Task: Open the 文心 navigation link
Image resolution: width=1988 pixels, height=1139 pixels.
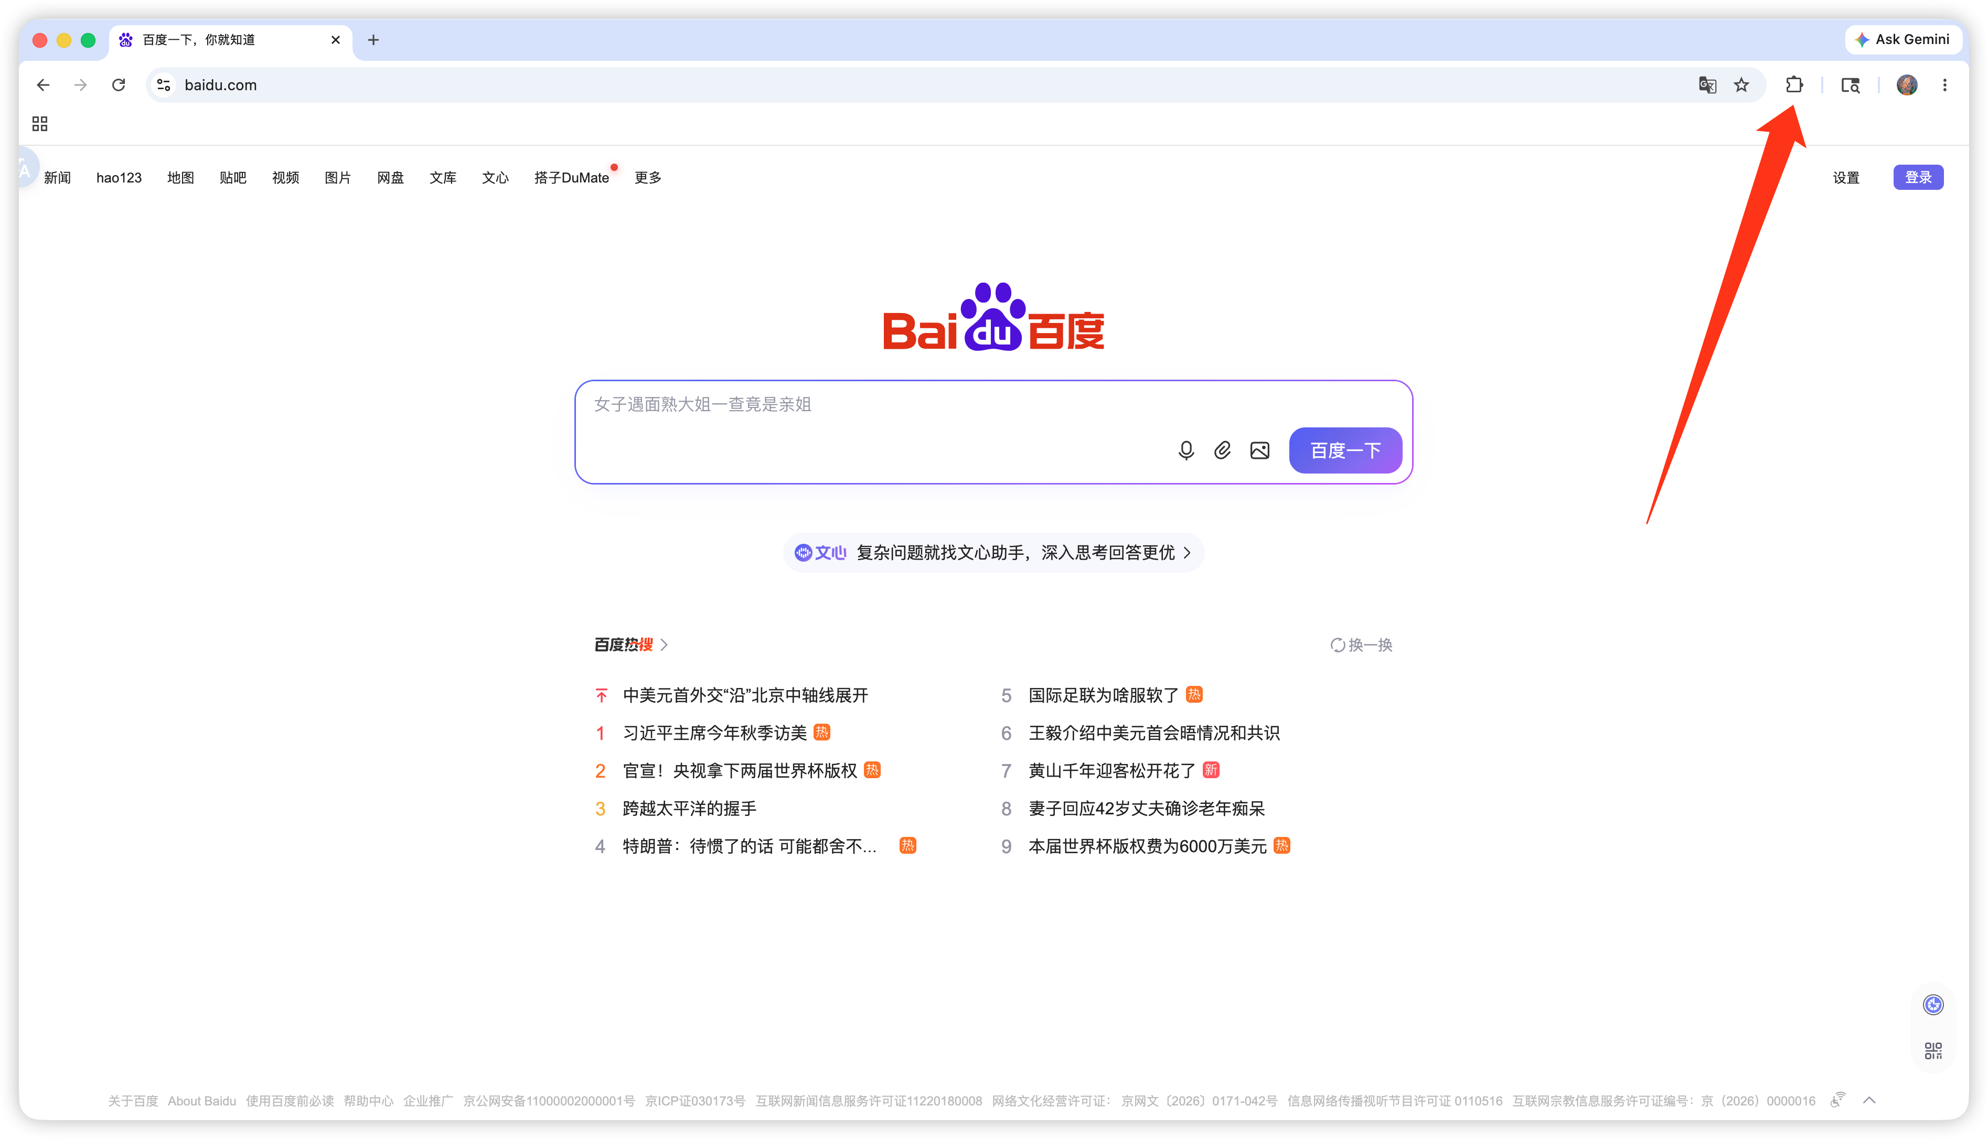Action: click(x=495, y=178)
